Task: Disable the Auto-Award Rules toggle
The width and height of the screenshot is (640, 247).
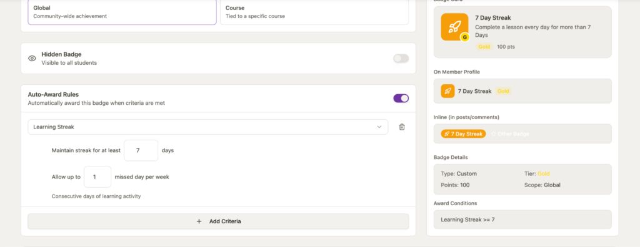Action: (x=401, y=98)
